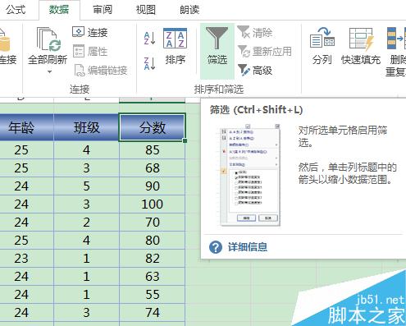The height and width of the screenshot is (326, 406).
Task: Open the 连接 connections command
Action: click(90, 32)
